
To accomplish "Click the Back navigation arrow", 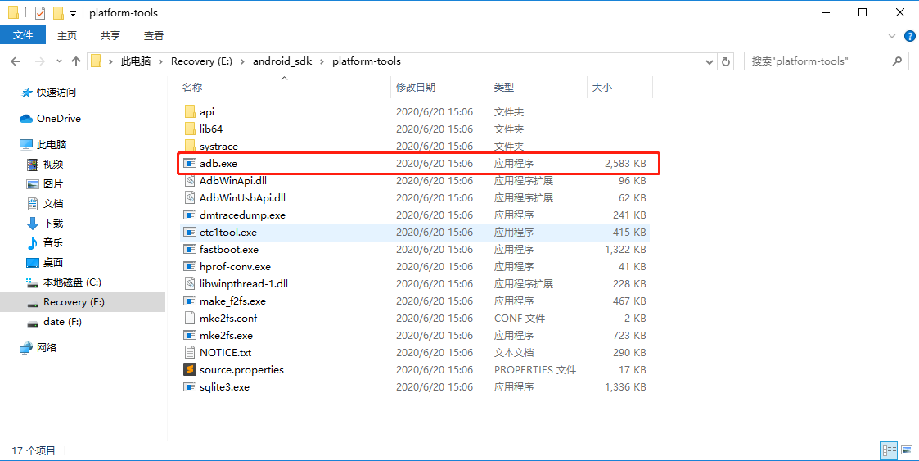I will tap(16, 61).
